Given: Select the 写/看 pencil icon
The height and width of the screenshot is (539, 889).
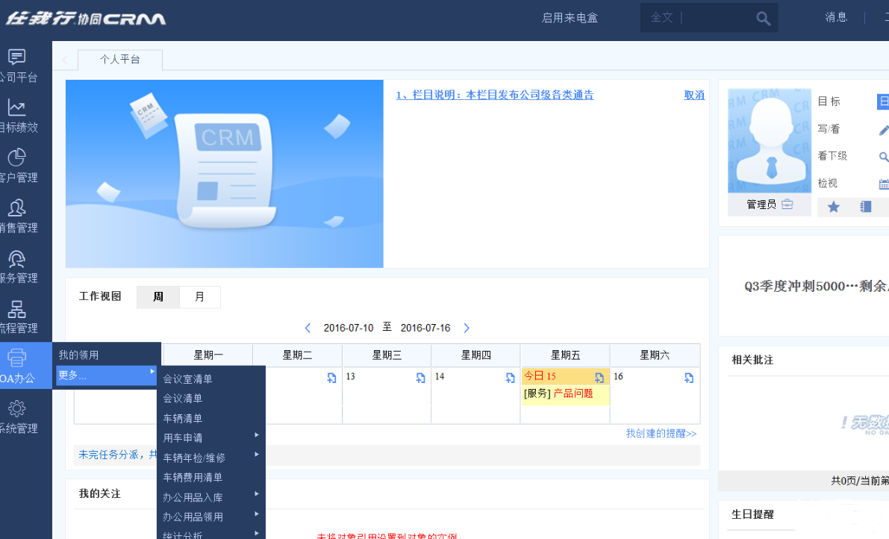Looking at the screenshot, I should (x=884, y=129).
